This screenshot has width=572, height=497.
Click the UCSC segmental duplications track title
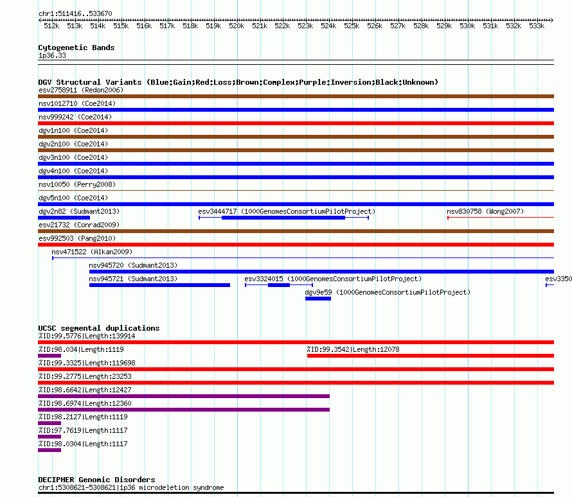(x=99, y=328)
